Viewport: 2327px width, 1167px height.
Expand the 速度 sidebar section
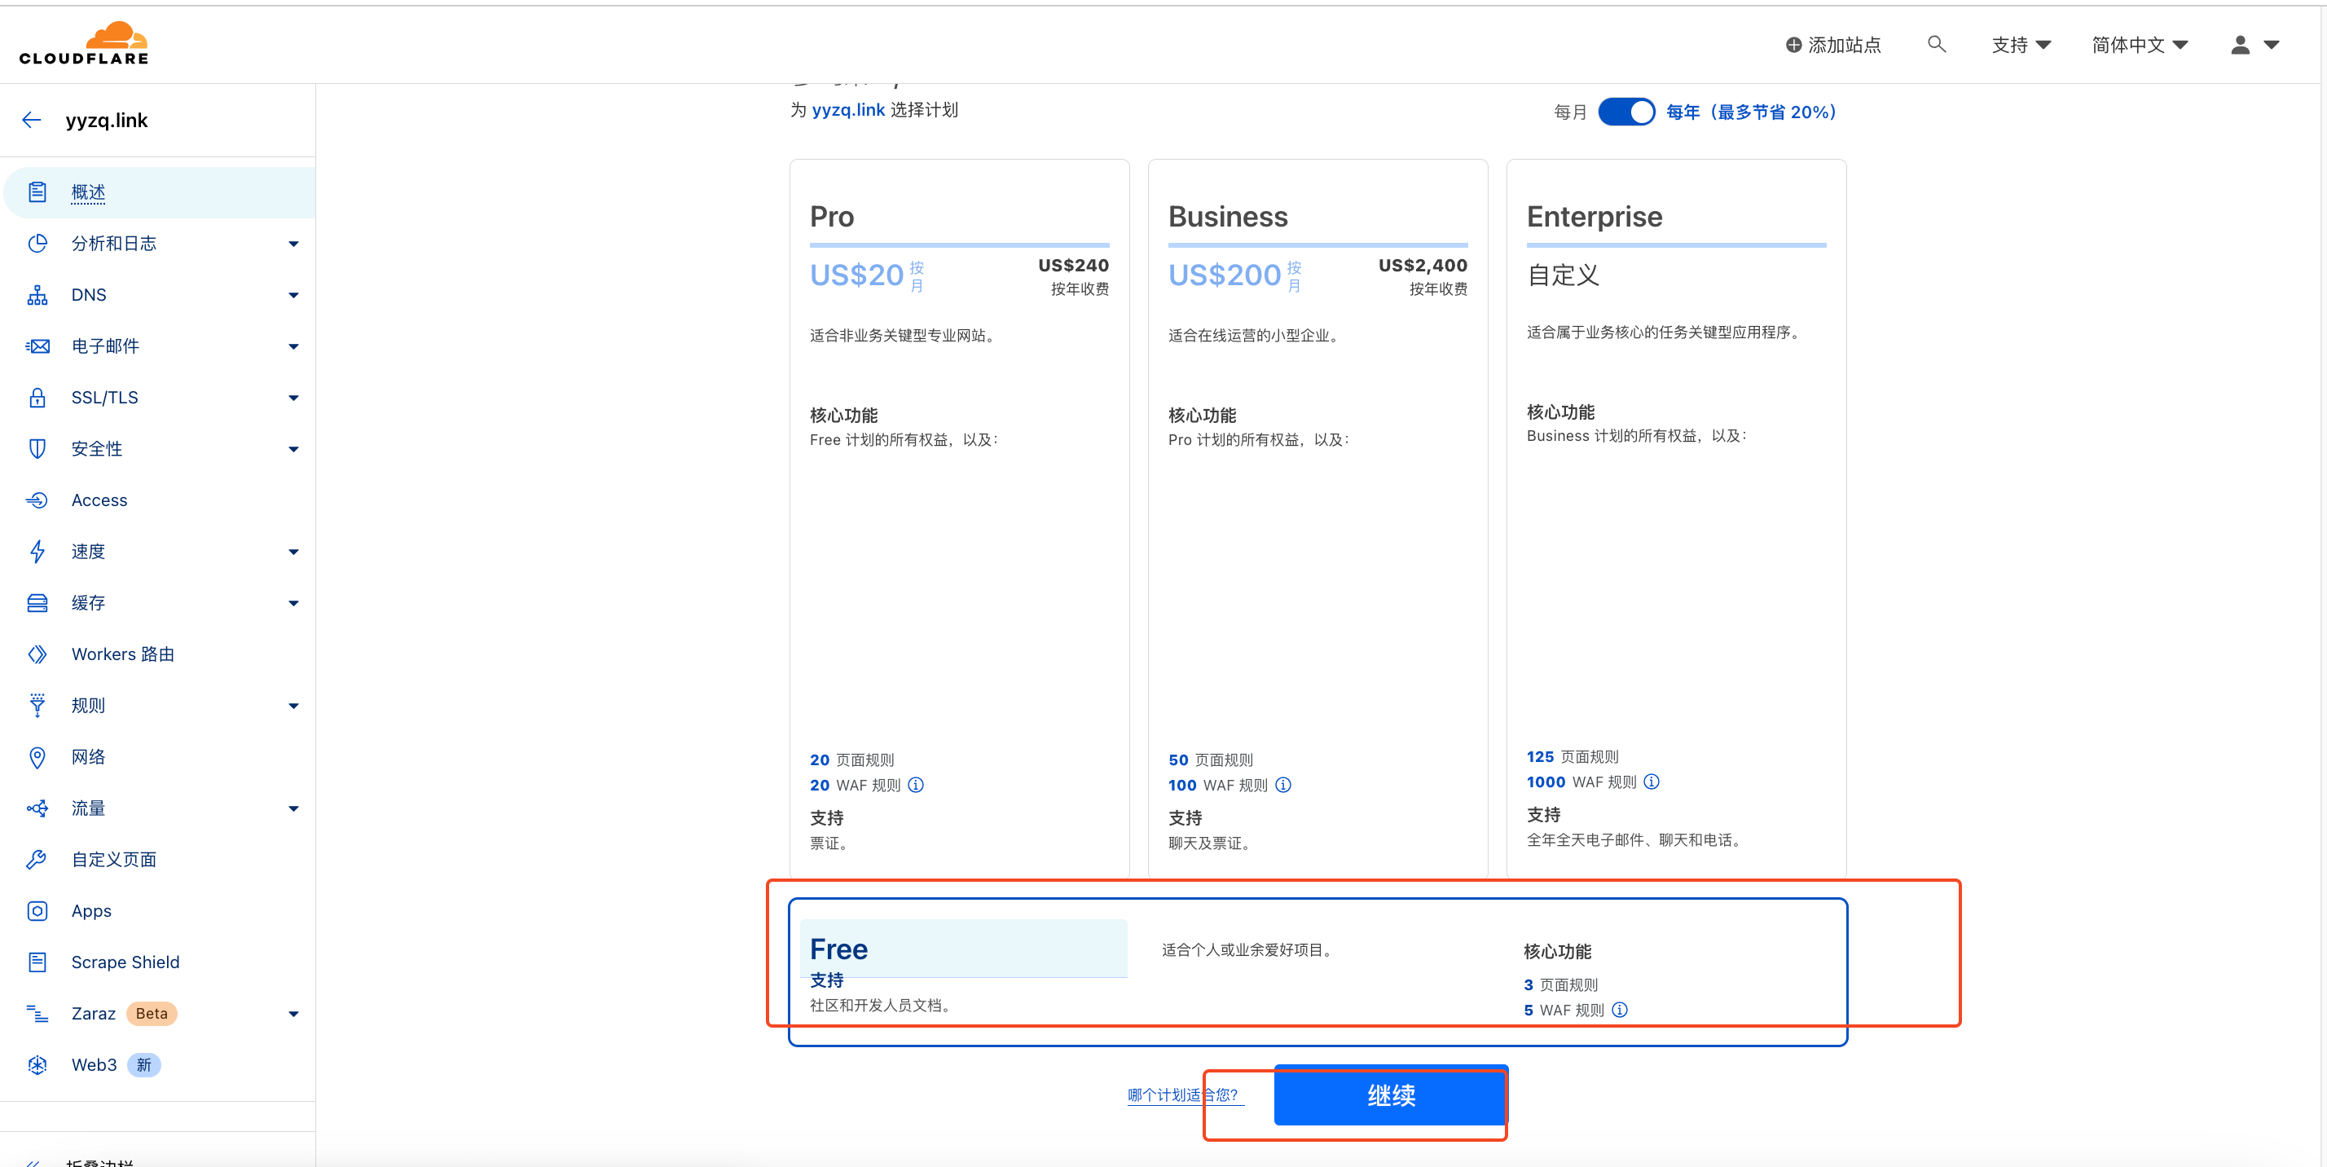(x=293, y=552)
